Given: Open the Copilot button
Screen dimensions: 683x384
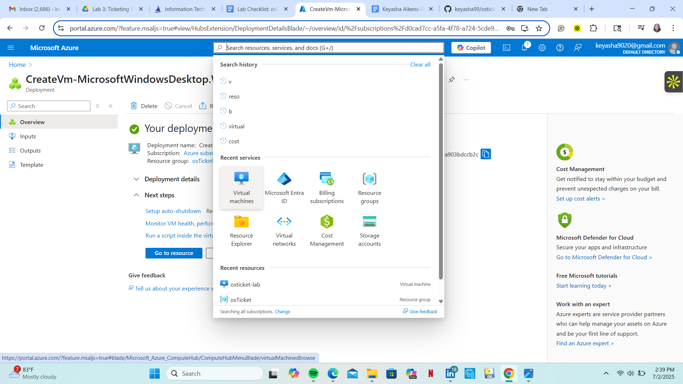Looking at the screenshot, I should [471, 48].
